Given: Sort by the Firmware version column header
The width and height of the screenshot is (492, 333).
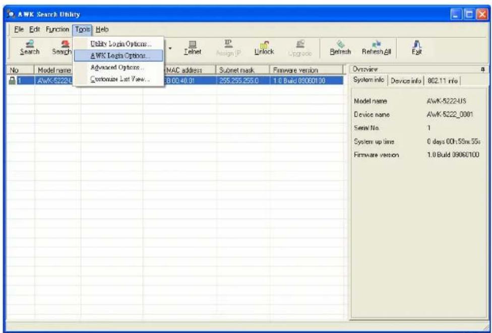Looking at the screenshot, I should 307,70.
